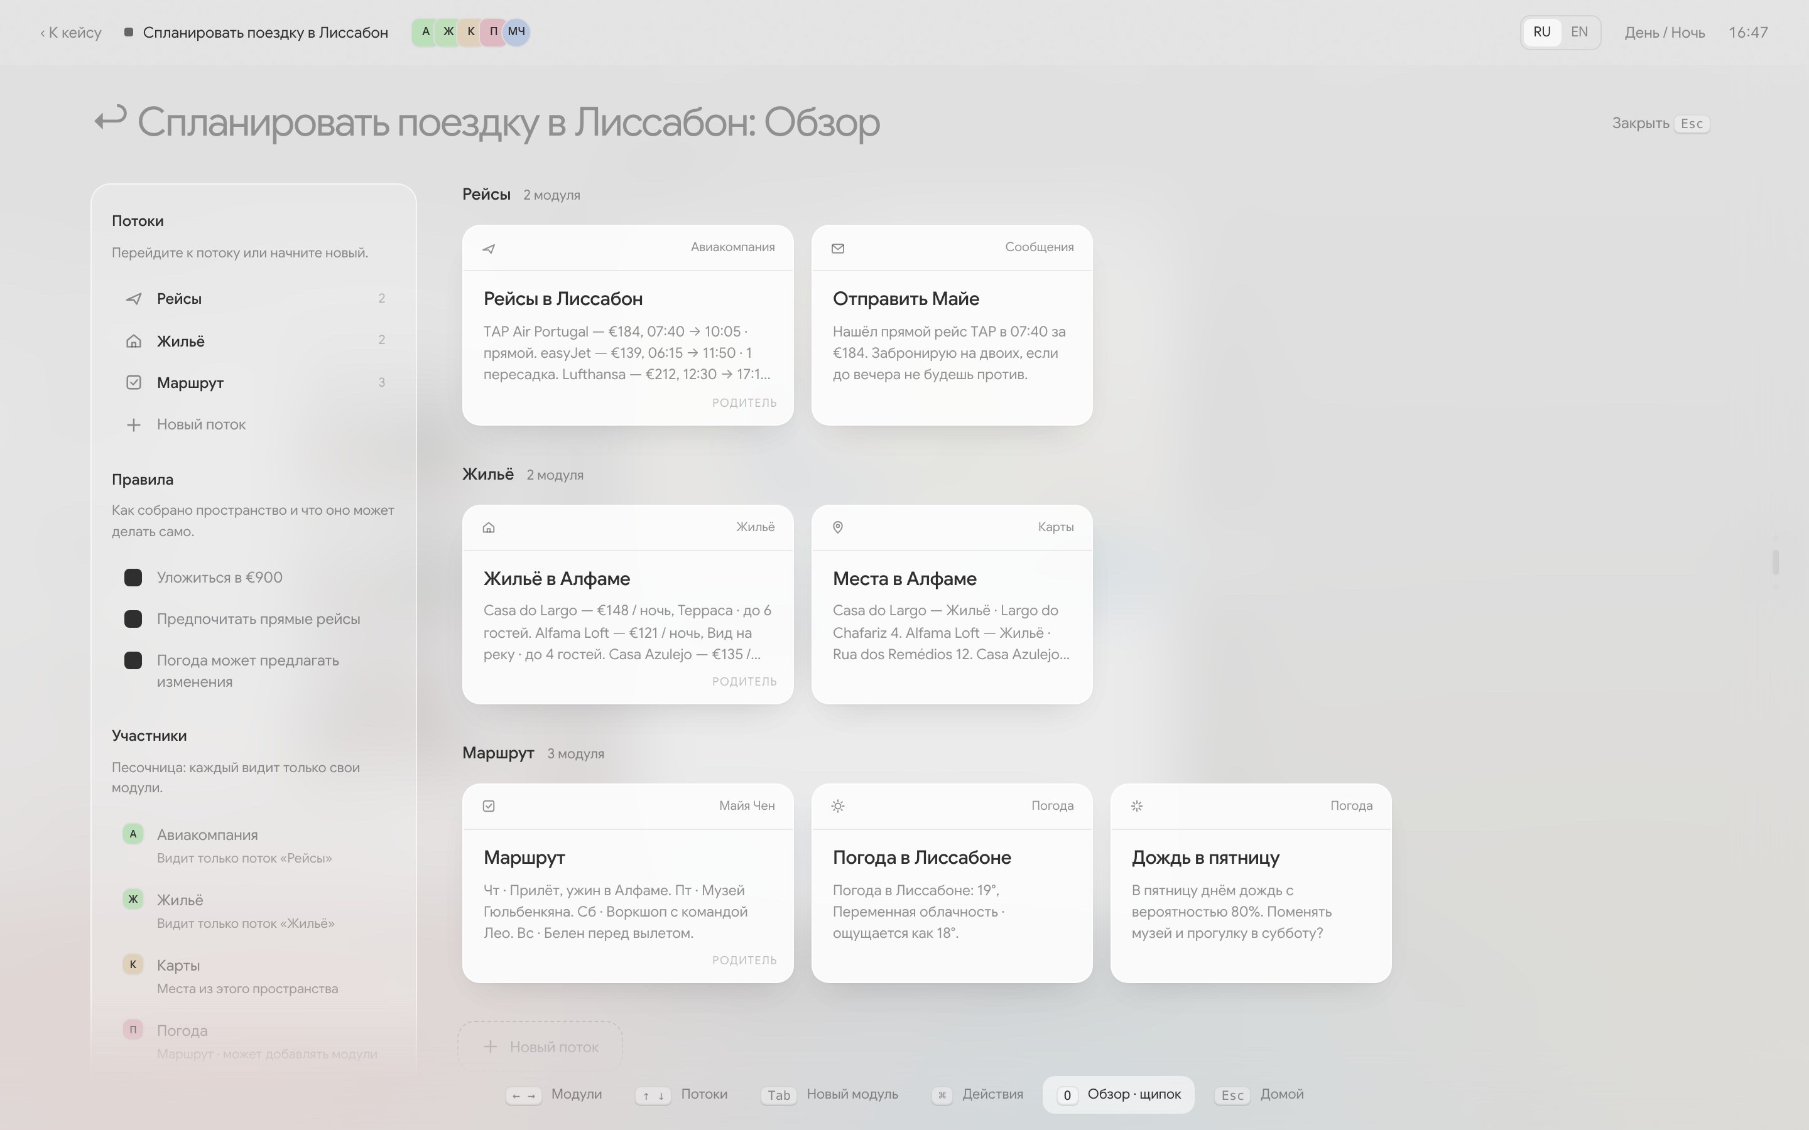Viewport: 1809px width, 1130px height.
Task: Click the Жильё participant badge Ж in sidebar
Action: click(x=133, y=898)
